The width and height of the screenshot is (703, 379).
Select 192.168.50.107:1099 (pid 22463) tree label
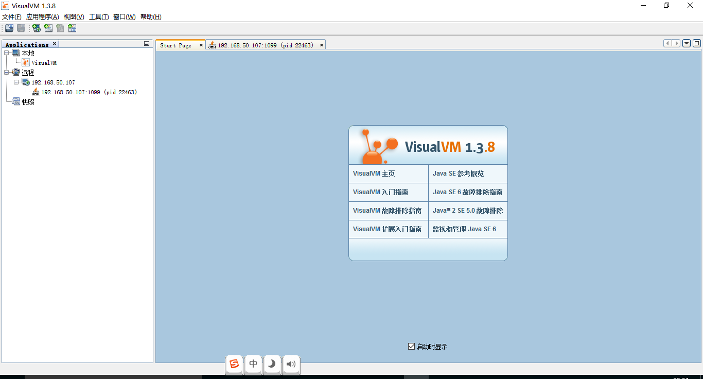tap(89, 92)
